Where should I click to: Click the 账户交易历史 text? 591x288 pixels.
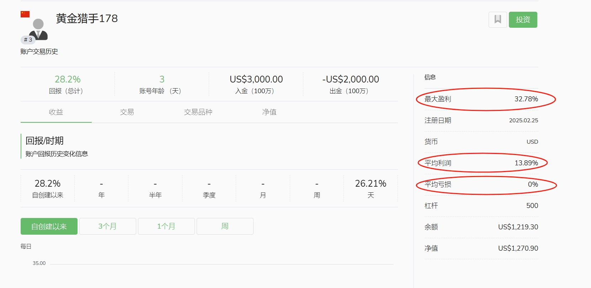pyautogui.click(x=39, y=52)
